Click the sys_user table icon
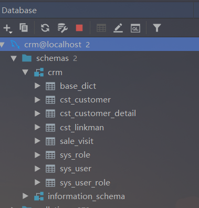 pos(50,169)
